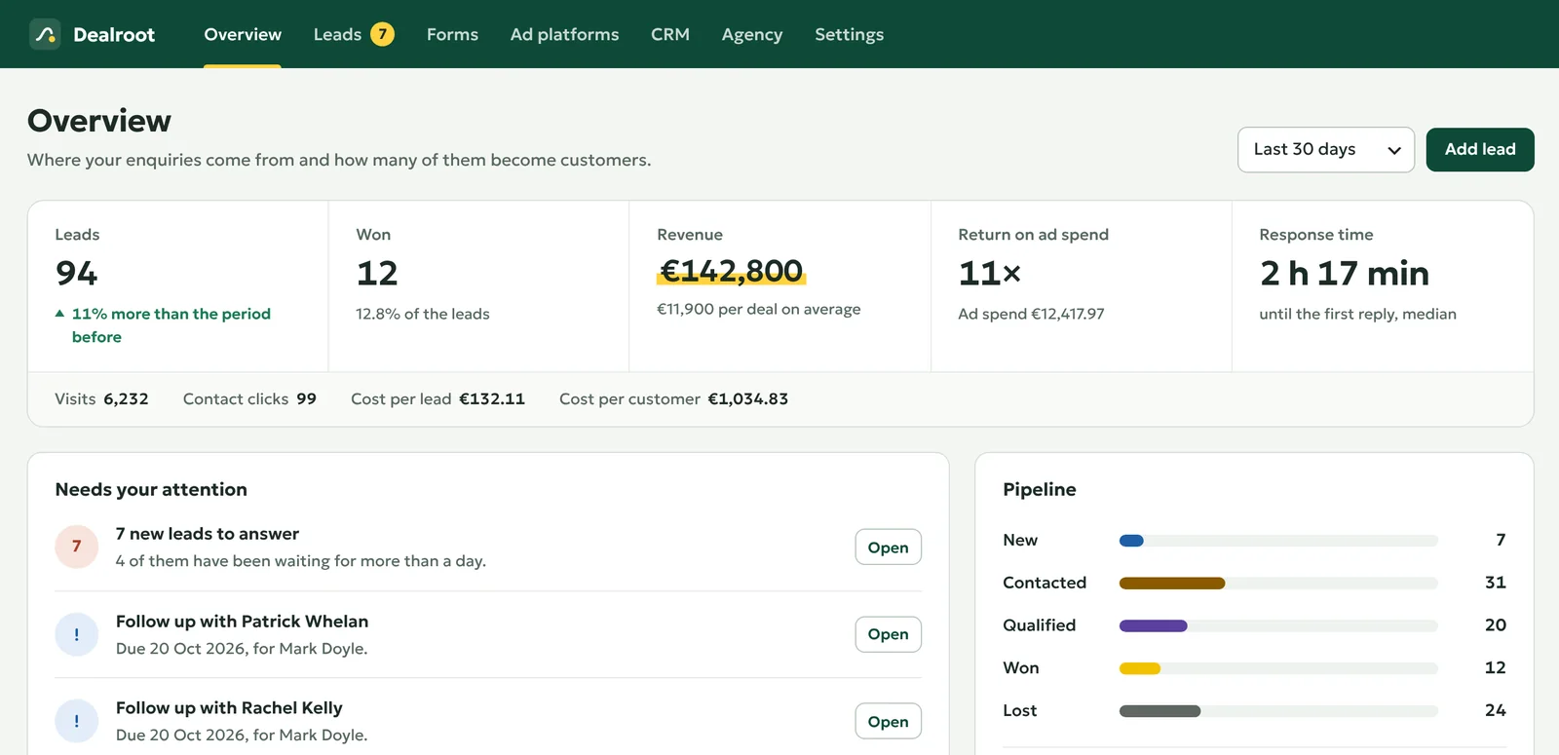Click the 7 new leads to answer title
The width and height of the screenshot is (1559, 755).
click(x=208, y=534)
